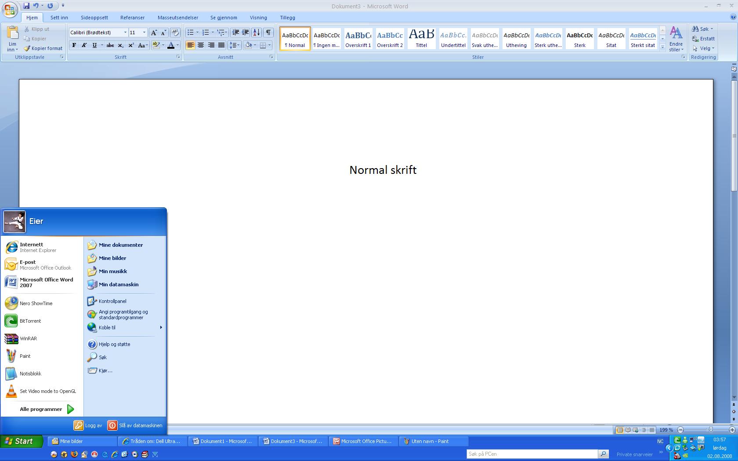Open the Masseutsendelser tab
Image resolution: width=738 pixels, height=461 pixels.
pos(178,18)
